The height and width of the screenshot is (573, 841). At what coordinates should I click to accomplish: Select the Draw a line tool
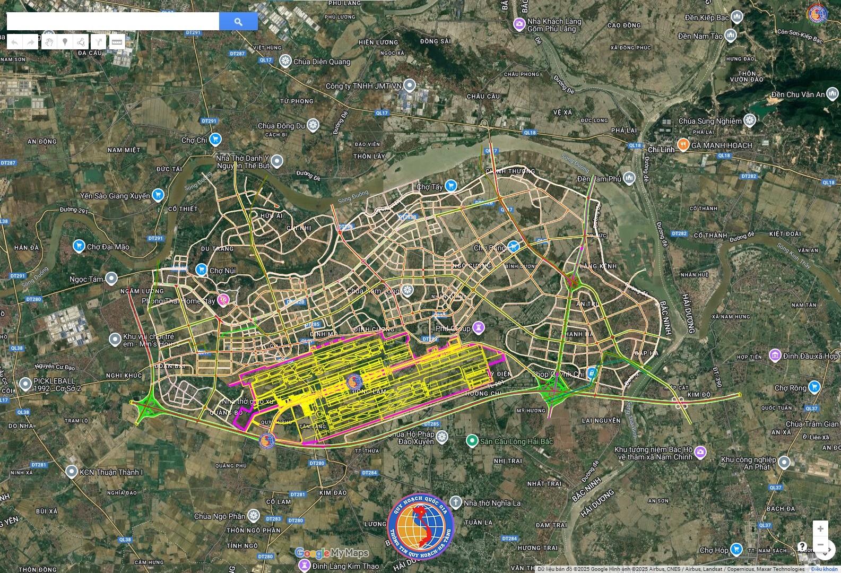coord(81,42)
